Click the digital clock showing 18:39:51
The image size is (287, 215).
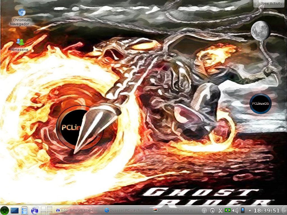click(x=267, y=211)
